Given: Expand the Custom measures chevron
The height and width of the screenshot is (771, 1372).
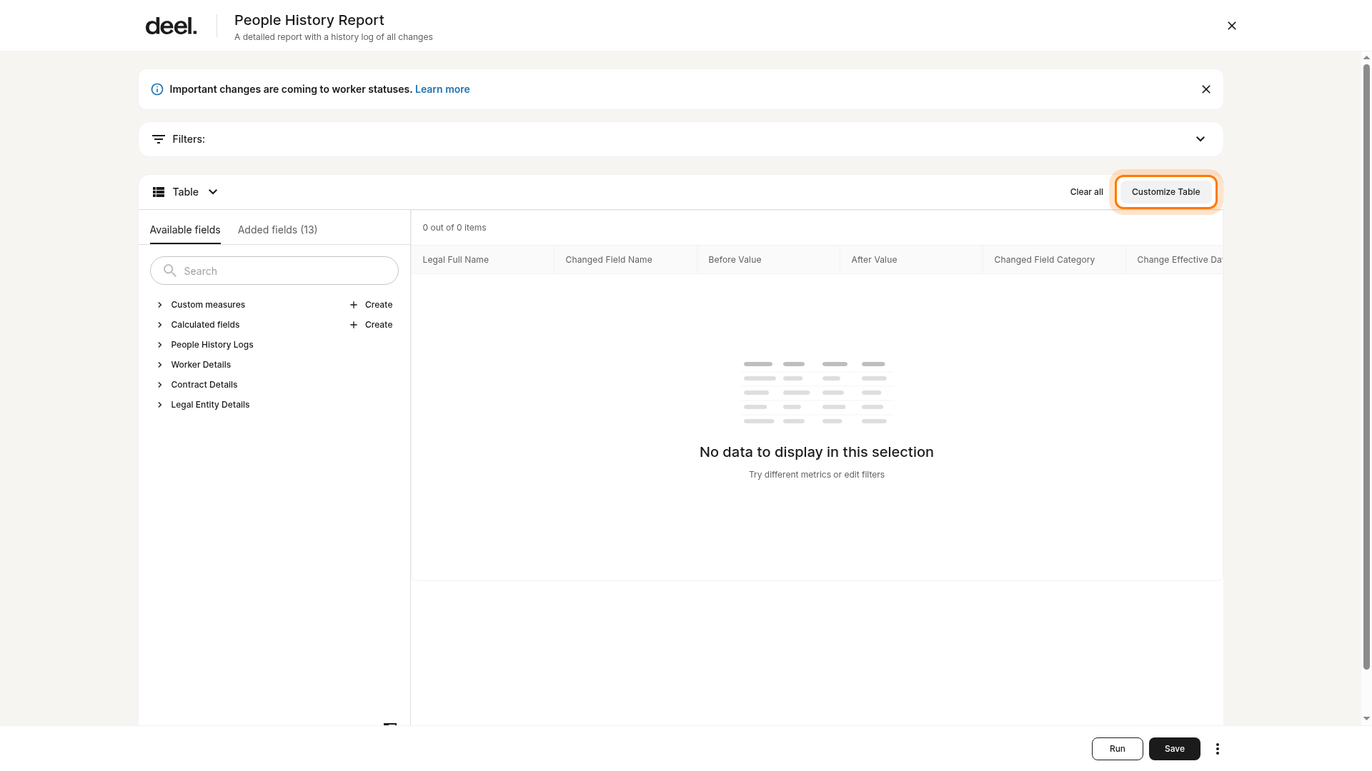Looking at the screenshot, I should click(160, 305).
